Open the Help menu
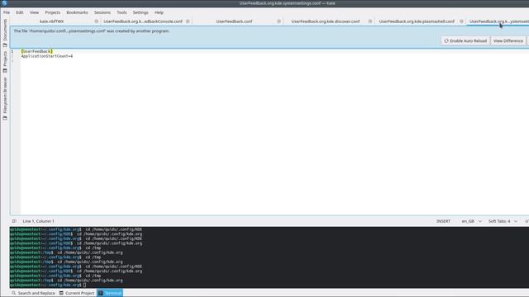 coord(159,12)
